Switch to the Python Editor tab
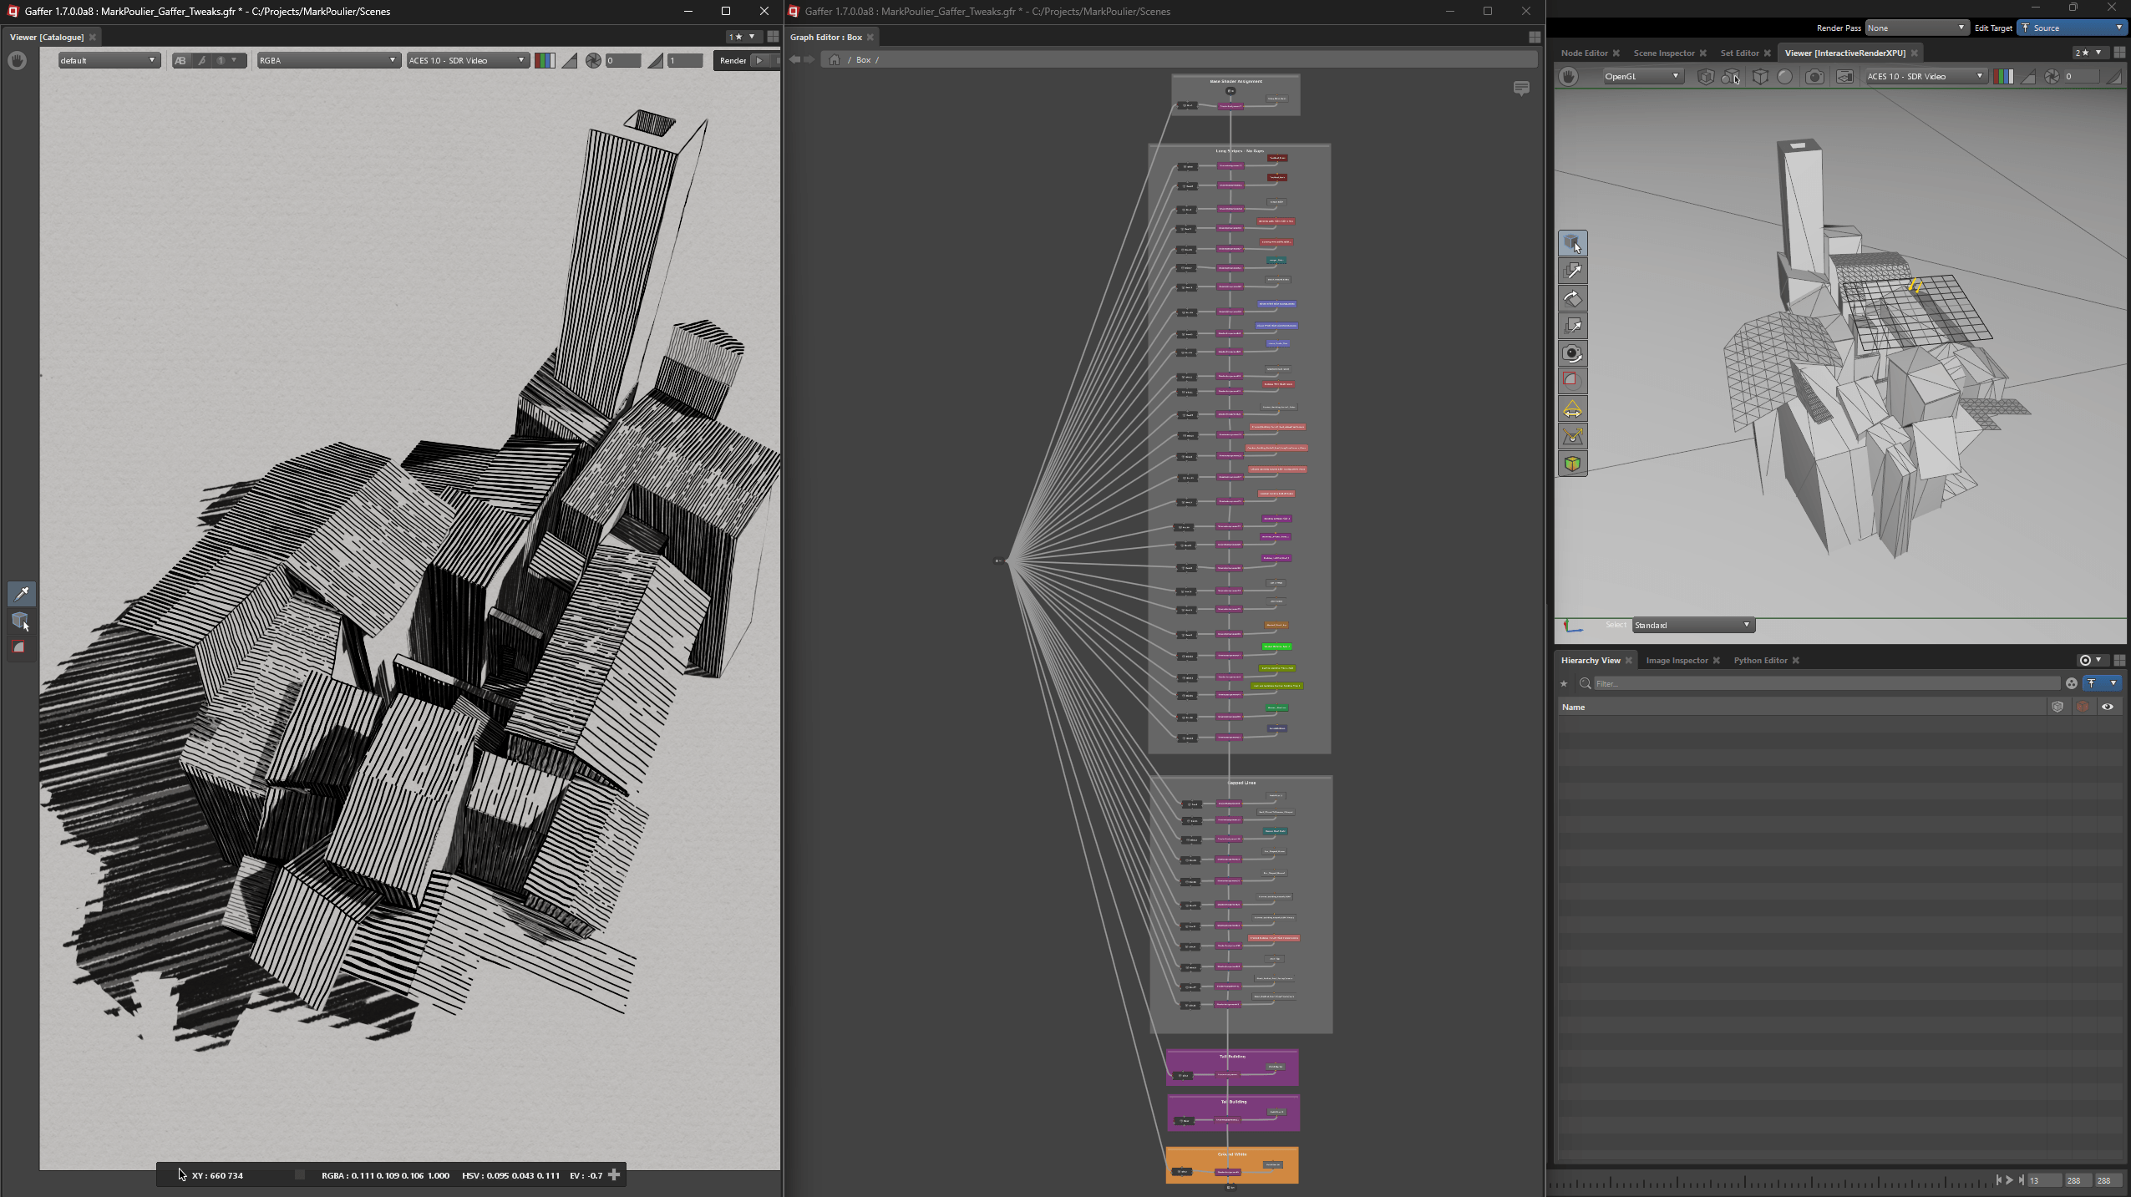The image size is (2131, 1197). click(1760, 661)
